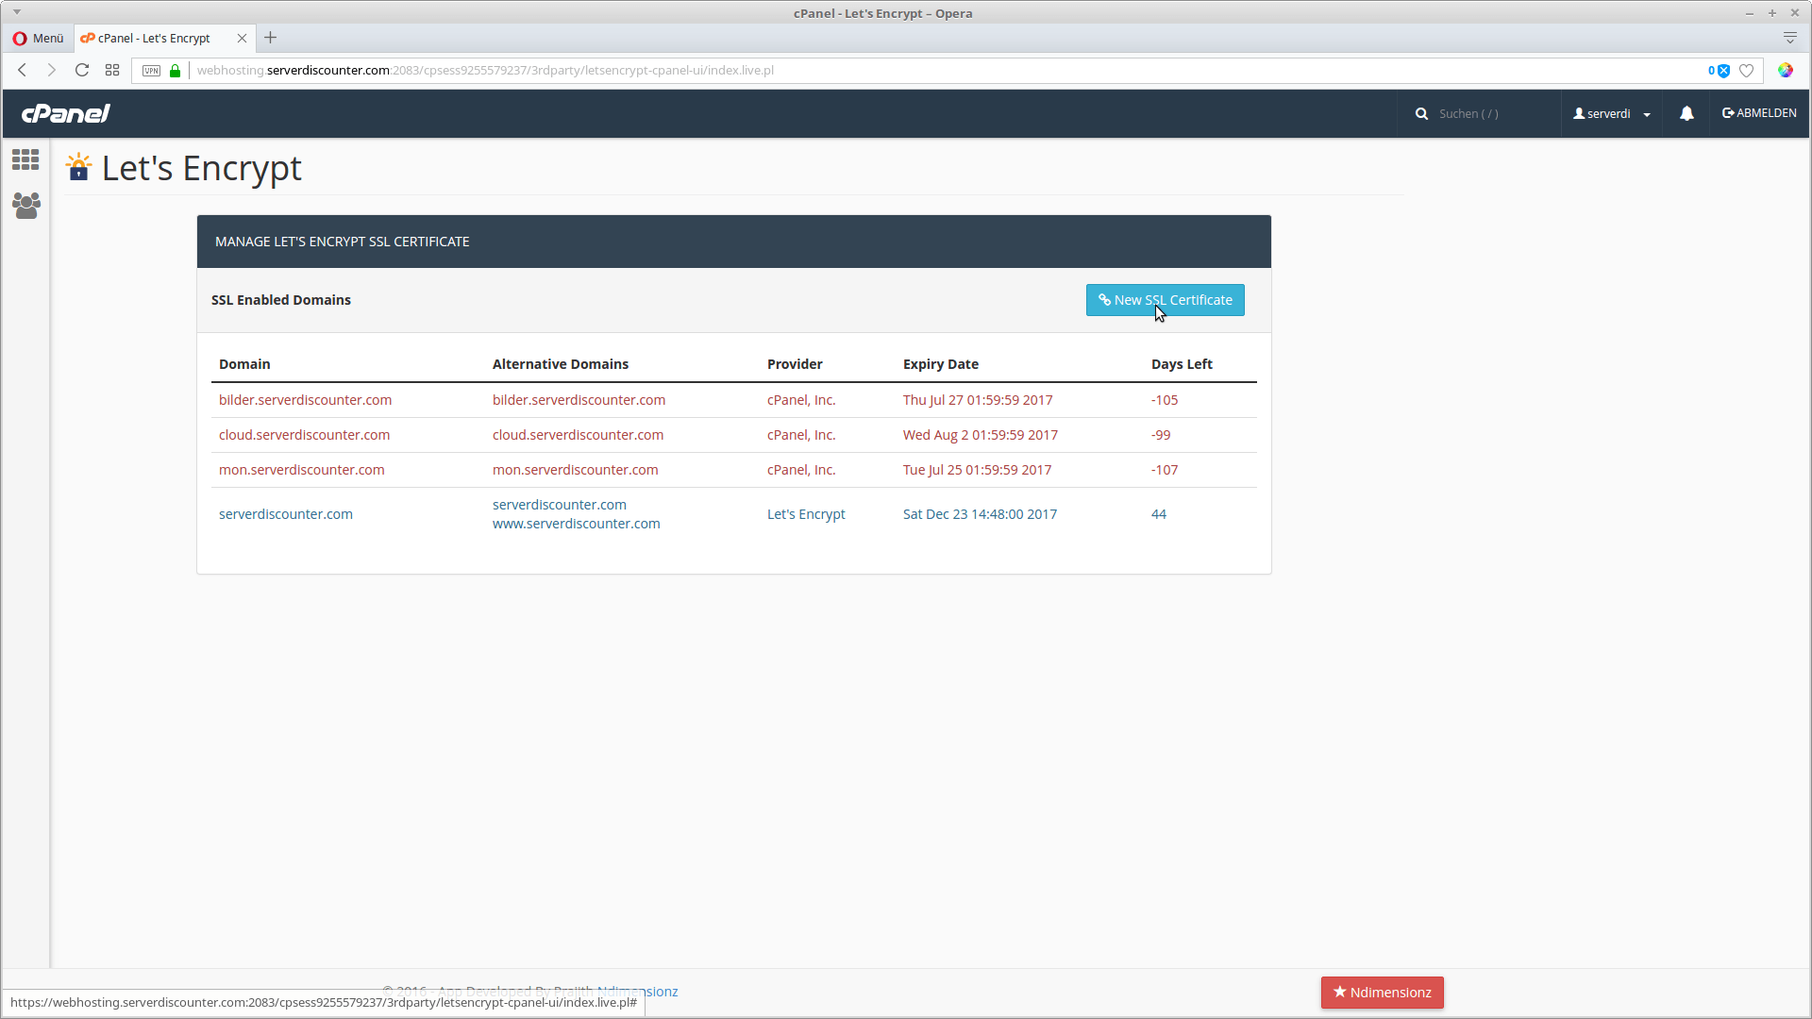Click www.serverdiscounter.com alternative domain
The width and height of the screenshot is (1812, 1019).
tap(576, 524)
